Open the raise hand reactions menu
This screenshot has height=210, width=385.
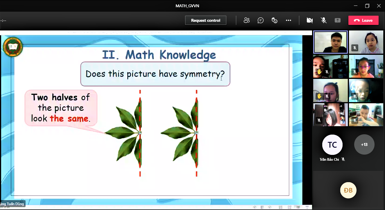(274, 20)
